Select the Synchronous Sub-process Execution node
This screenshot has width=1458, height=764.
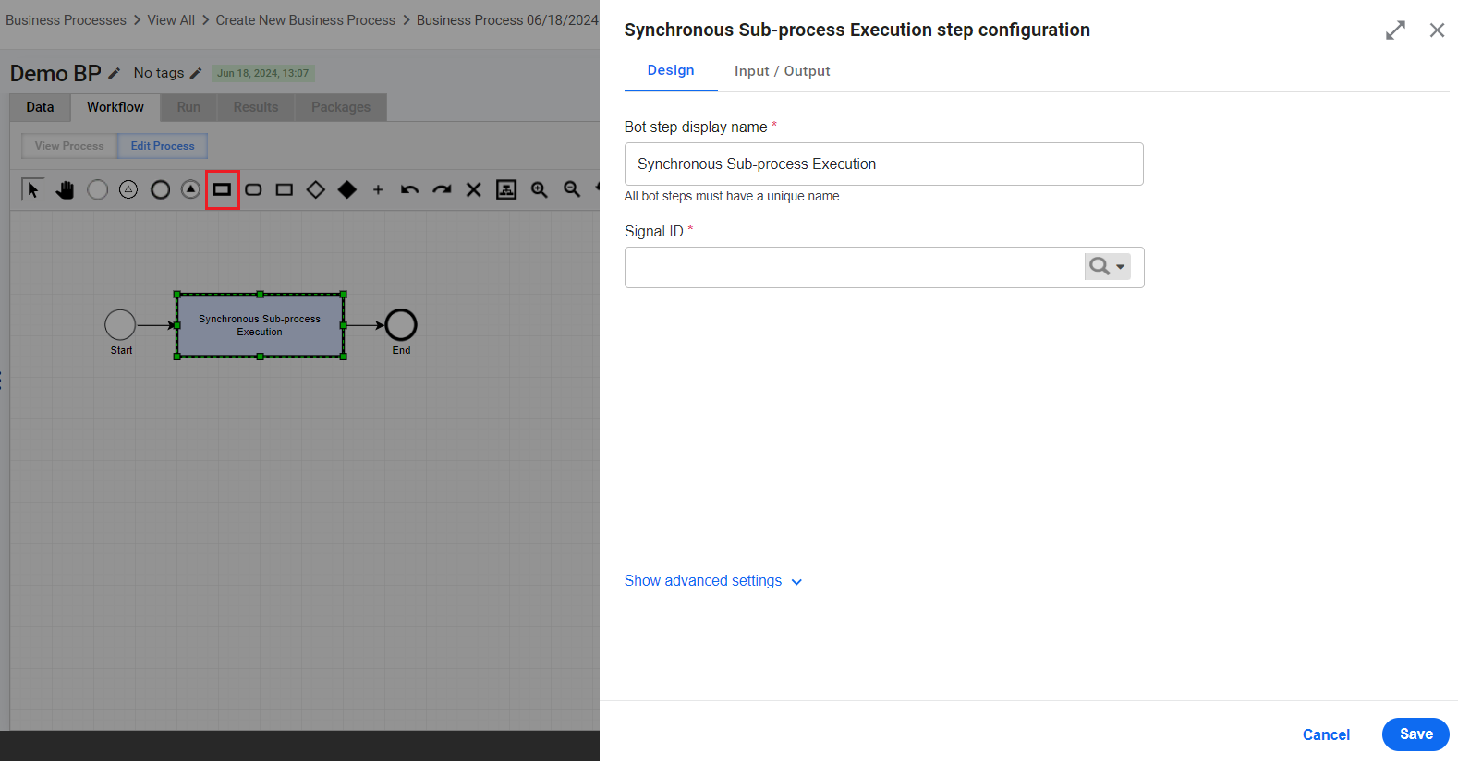260,325
